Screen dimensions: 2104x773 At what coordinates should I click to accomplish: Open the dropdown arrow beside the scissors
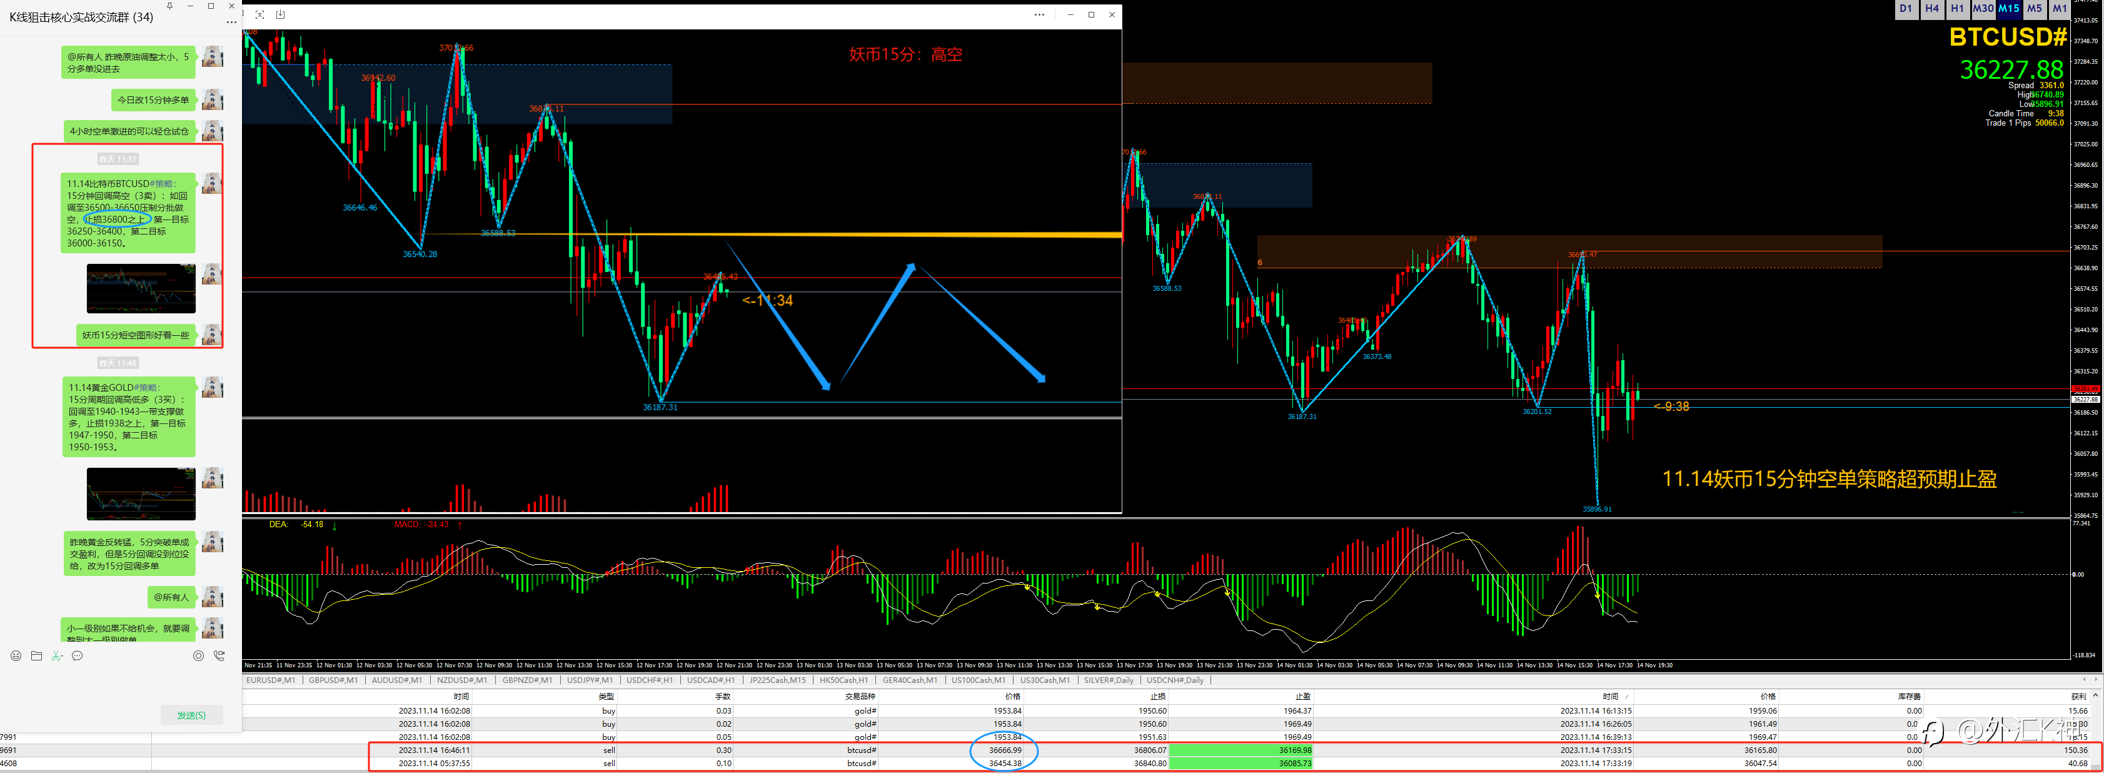(62, 655)
